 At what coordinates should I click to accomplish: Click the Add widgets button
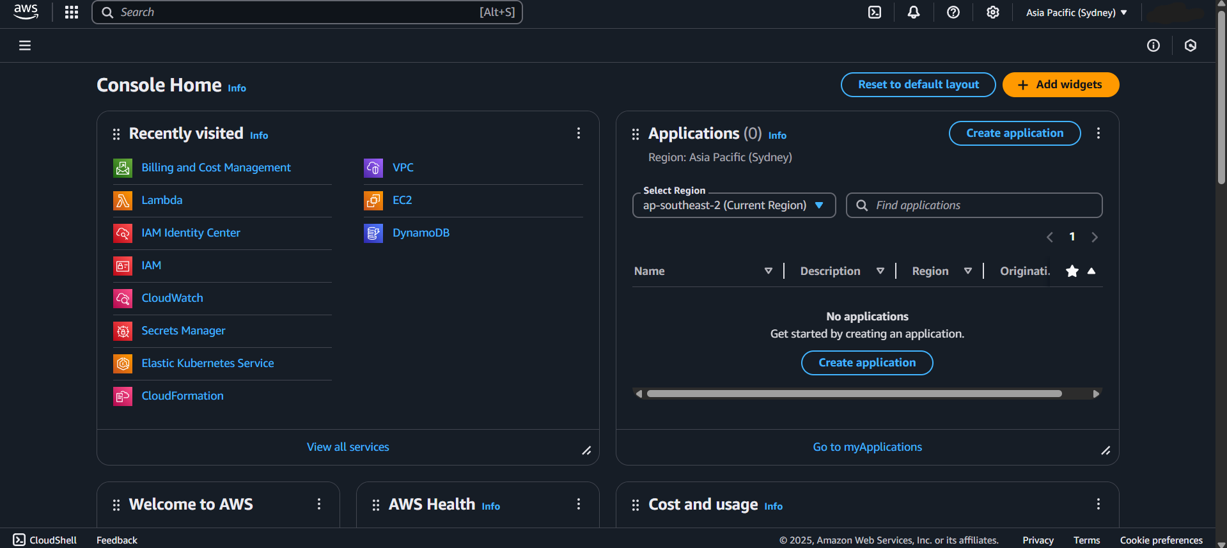pos(1061,84)
